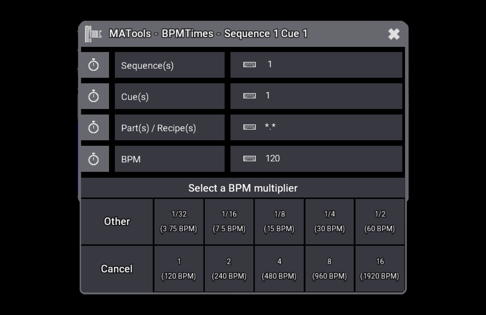Click keyboard icon in Cue(s) value field

tap(249, 96)
